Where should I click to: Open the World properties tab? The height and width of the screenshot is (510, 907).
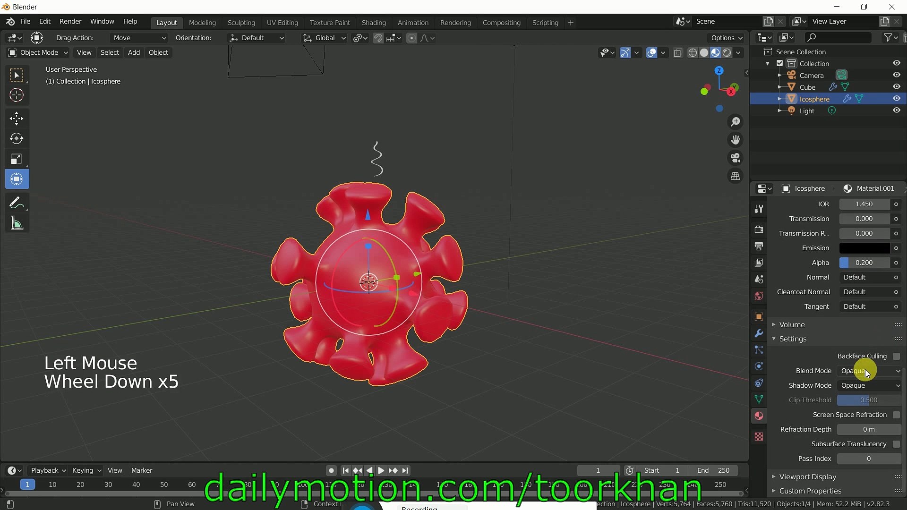pyautogui.click(x=759, y=296)
